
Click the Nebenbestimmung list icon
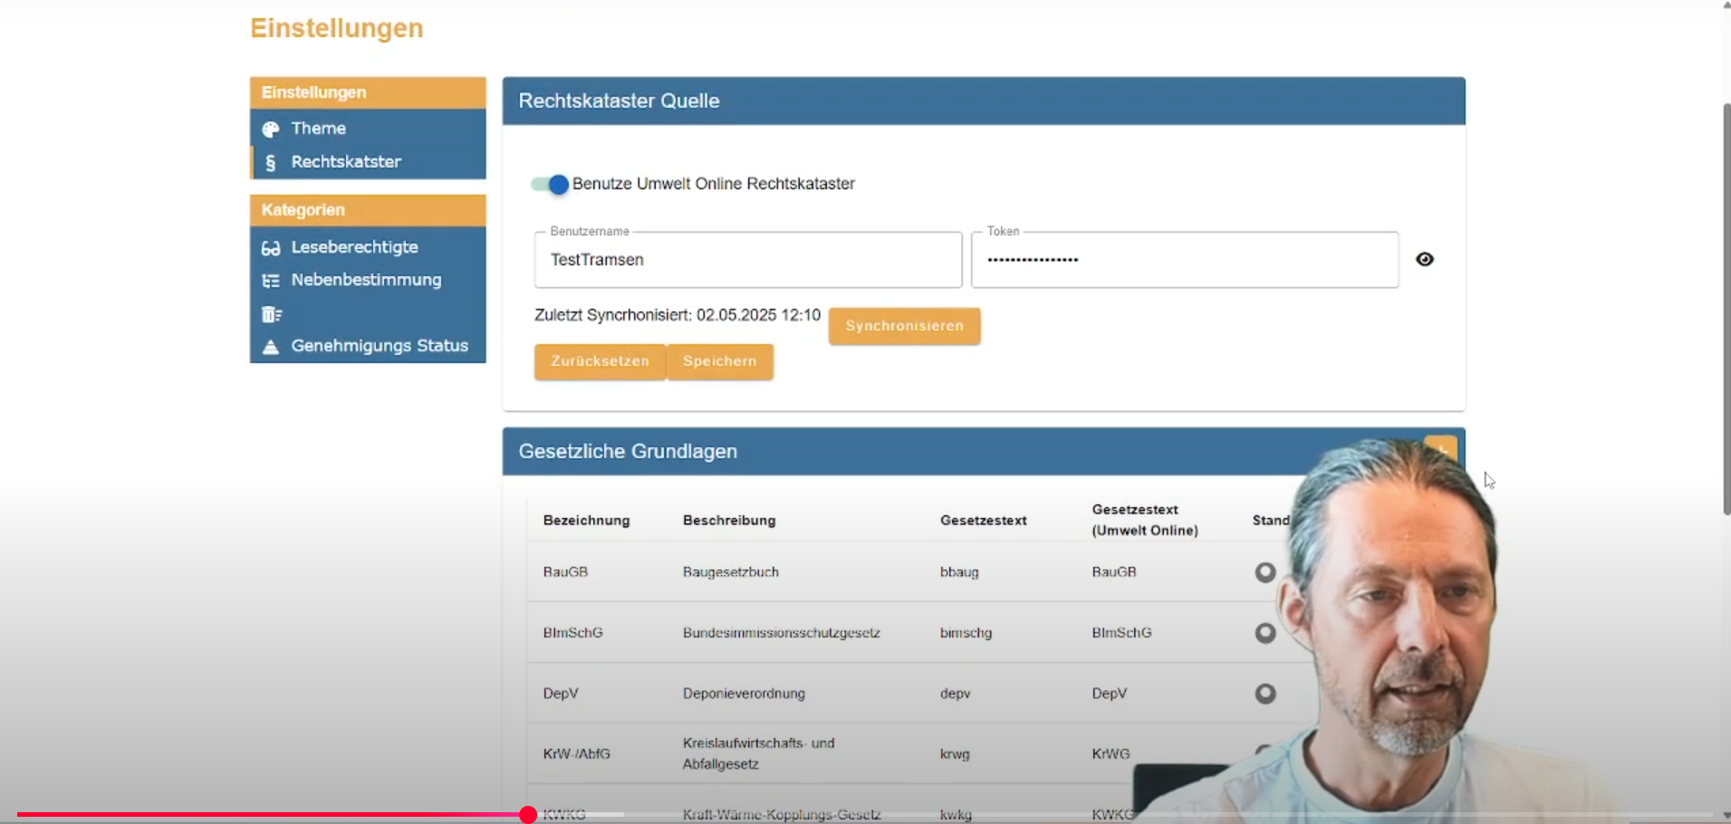[270, 281]
